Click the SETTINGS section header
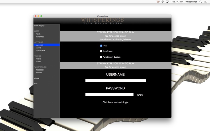 coord(39,42)
